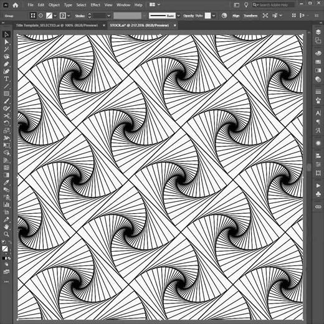Open the Effect menu
Screen dimensions: 324x324
pyautogui.click(x=95, y=5)
